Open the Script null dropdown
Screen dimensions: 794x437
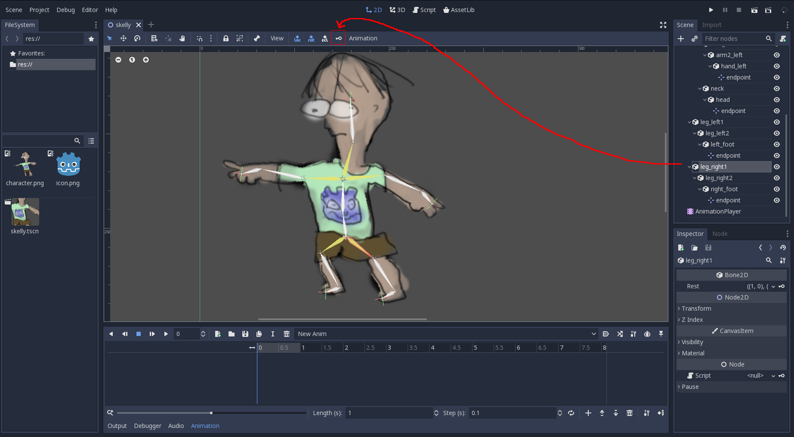tap(773, 376)
